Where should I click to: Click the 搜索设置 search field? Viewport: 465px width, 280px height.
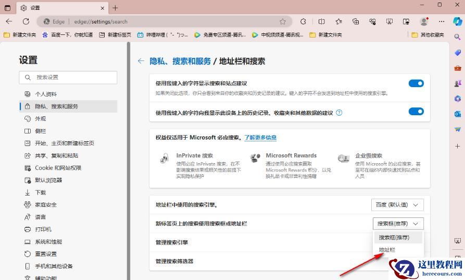coord(68,78)
